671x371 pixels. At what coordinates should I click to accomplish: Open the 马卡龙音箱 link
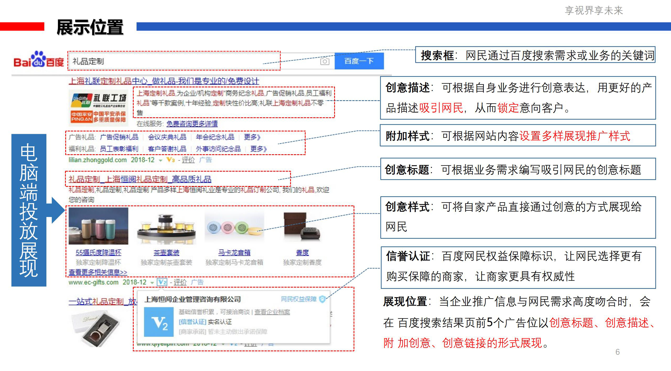234,253
